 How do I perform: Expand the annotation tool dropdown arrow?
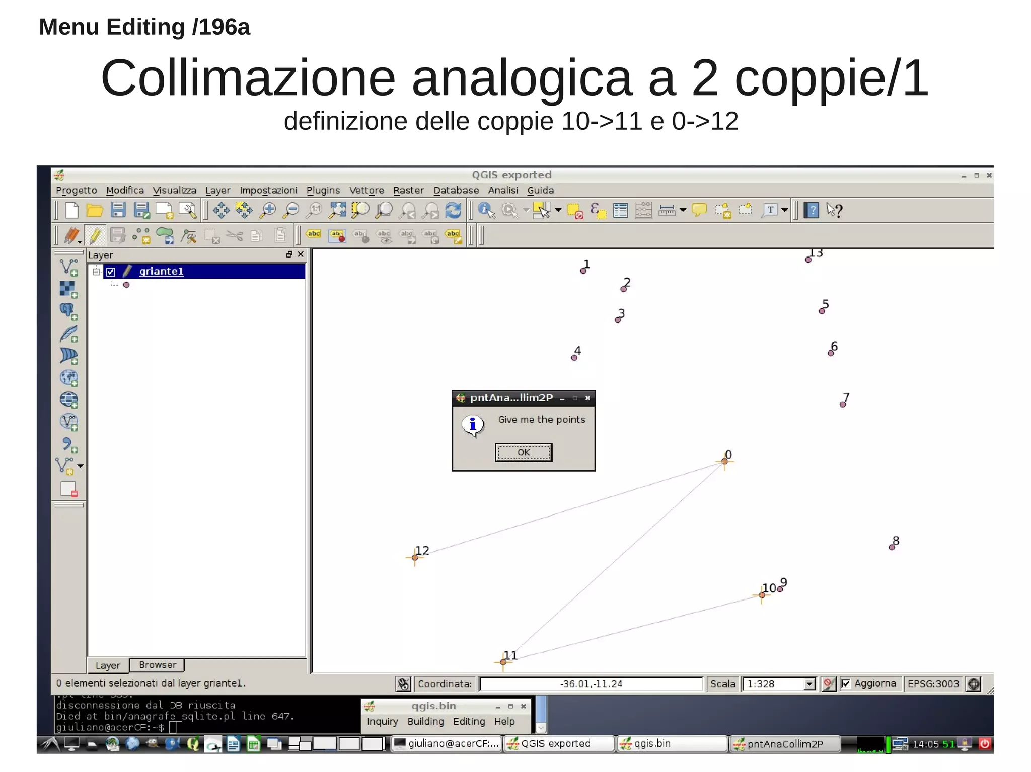pos(784,210)
